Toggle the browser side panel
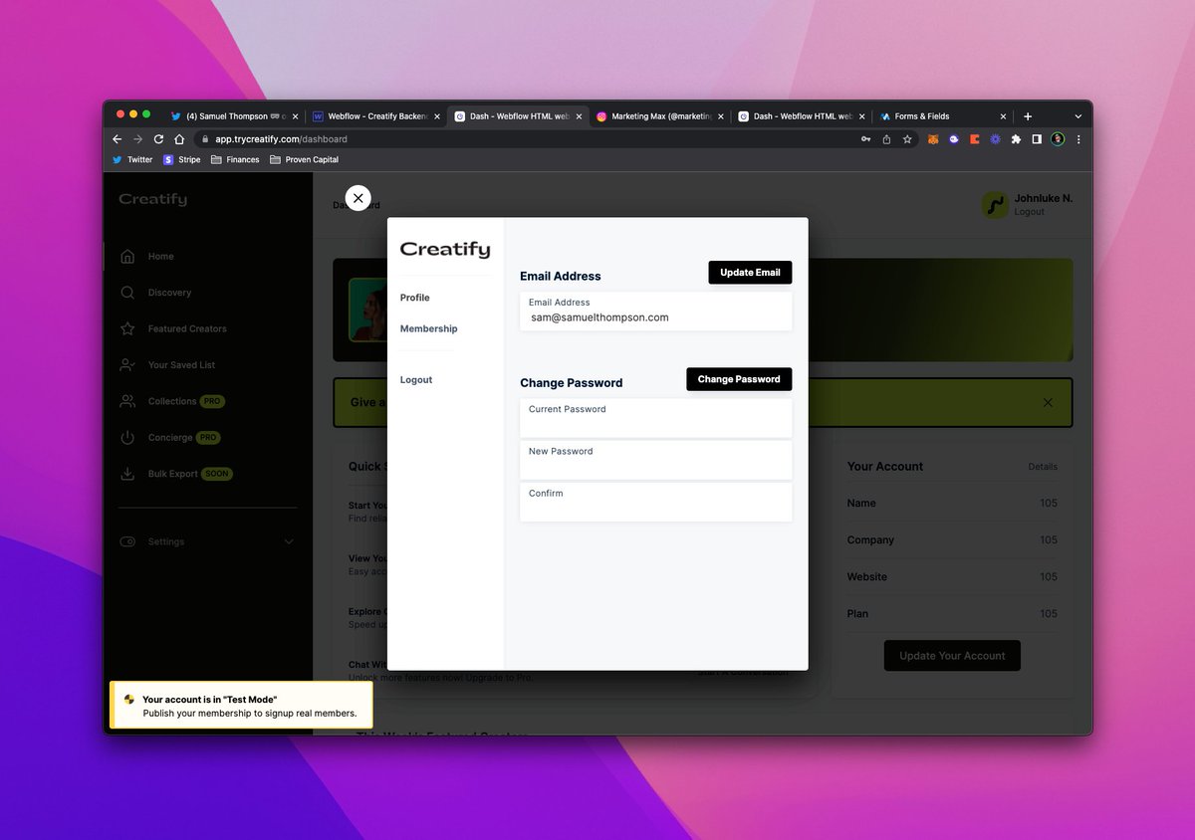Image resolution: width=1195 pixels, height=840 pixels. [x=1037, y=139]
